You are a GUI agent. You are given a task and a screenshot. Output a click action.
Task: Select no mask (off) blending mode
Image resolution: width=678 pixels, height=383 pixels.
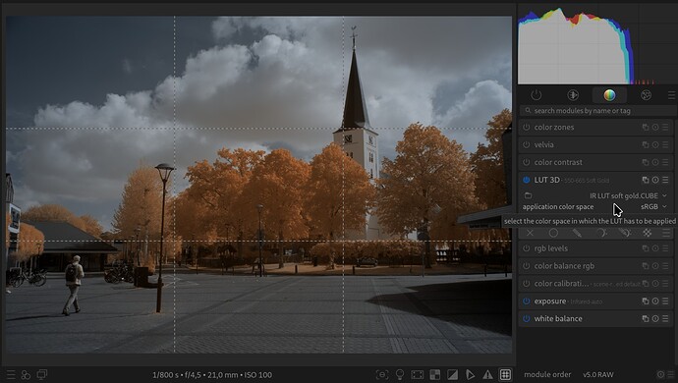[x=530, y=233]
